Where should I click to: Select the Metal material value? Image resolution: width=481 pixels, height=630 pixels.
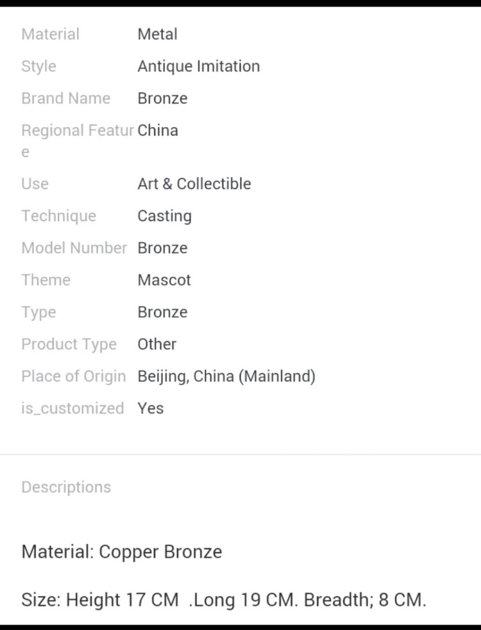(x=157, y=34)
